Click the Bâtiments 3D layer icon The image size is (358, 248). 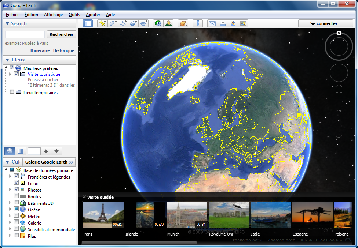(23, 203)
